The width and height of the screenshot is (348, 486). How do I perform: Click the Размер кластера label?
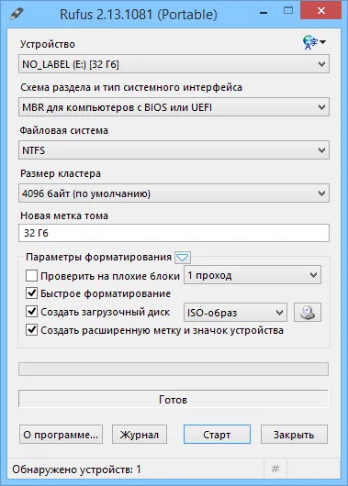(61, 173)
